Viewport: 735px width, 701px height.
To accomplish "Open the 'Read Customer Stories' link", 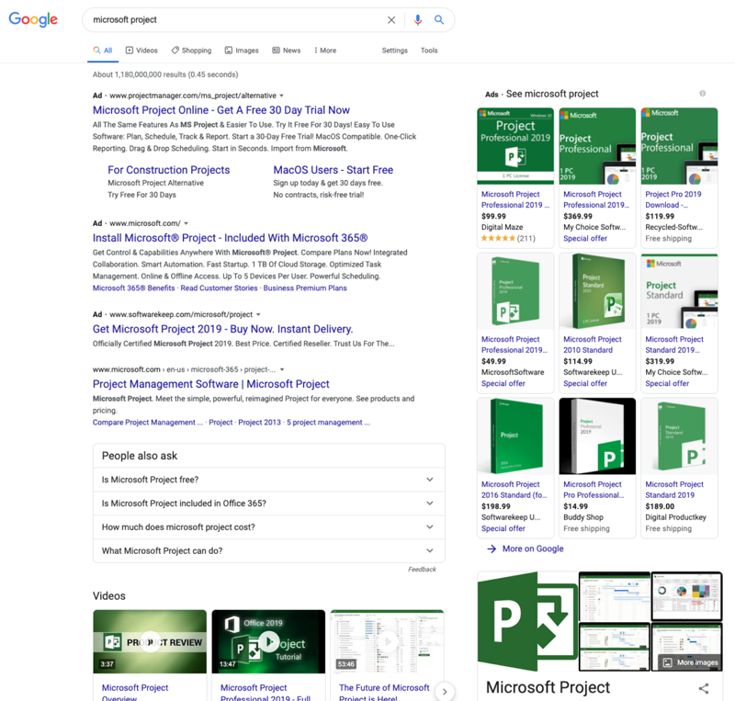I will point(219,288).
